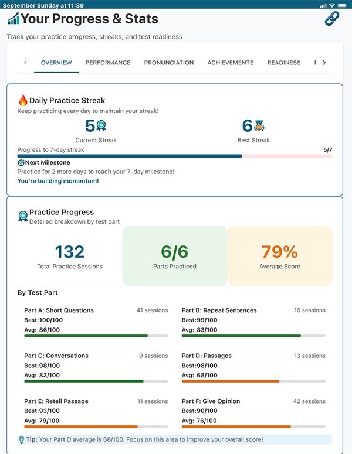Open the Pronunciation tab

[x=169, y=63]
